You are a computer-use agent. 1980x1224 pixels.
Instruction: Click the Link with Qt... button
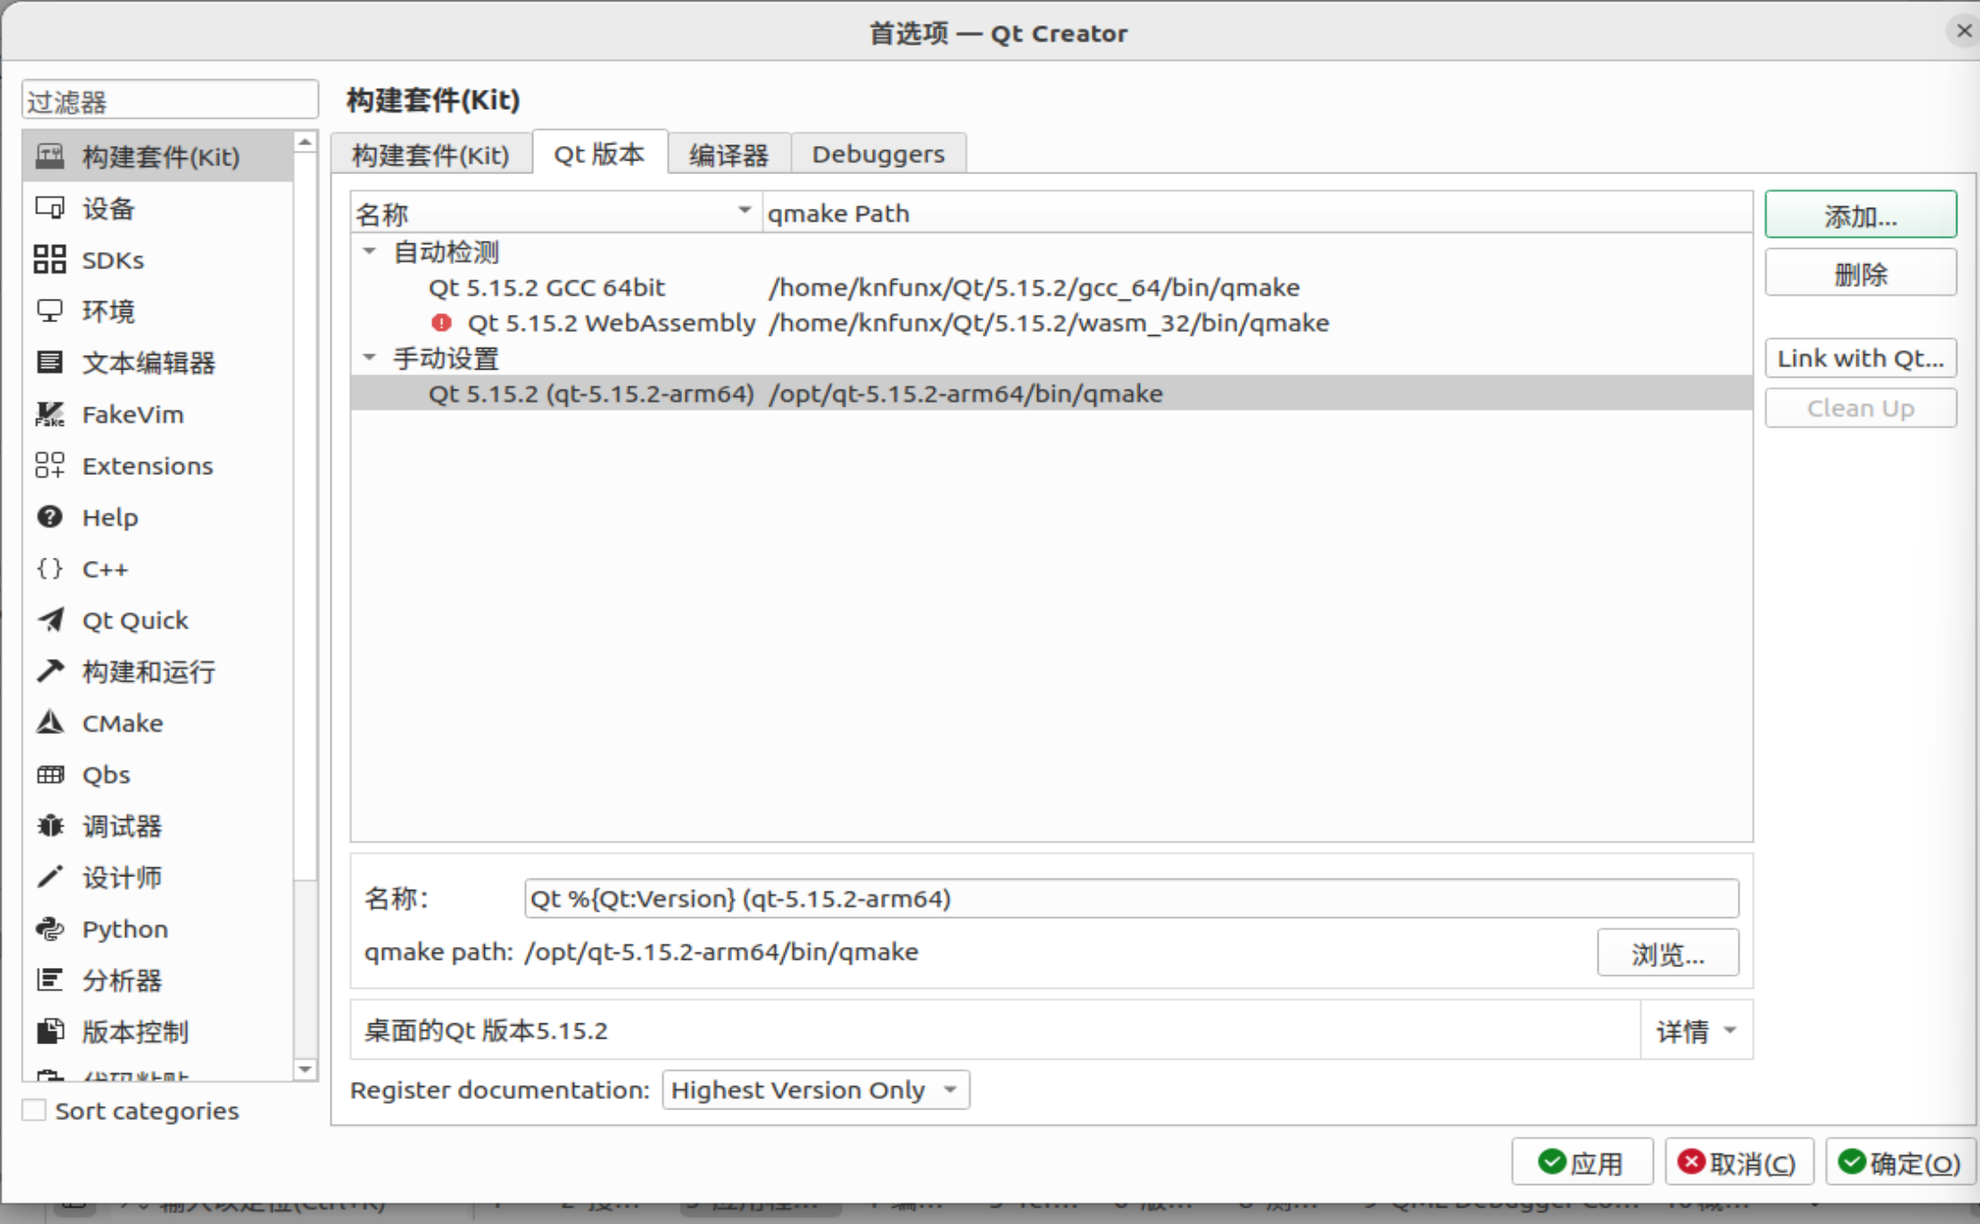click(x=1859, y=358)
